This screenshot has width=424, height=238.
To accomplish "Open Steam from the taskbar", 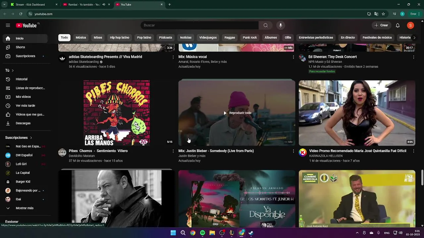I will tap(251, 233).
